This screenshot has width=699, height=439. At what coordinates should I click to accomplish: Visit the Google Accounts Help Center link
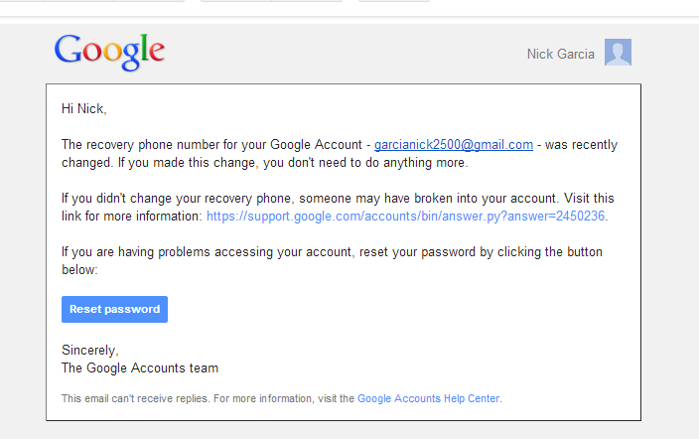pyautogui.click(x=429, y=398)
